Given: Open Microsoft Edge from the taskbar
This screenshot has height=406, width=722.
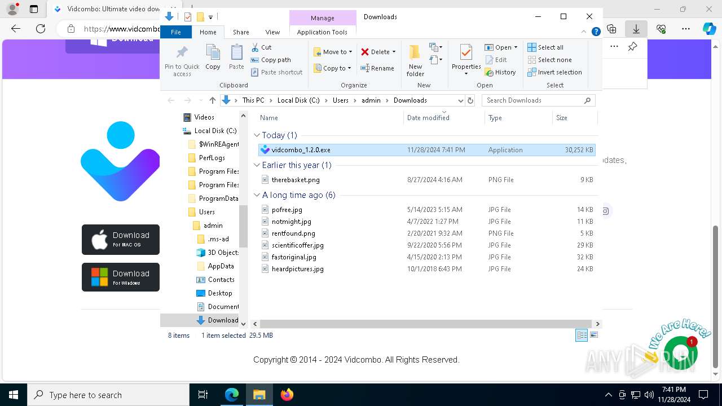Looking at the screenshot, I should [232, 395].
